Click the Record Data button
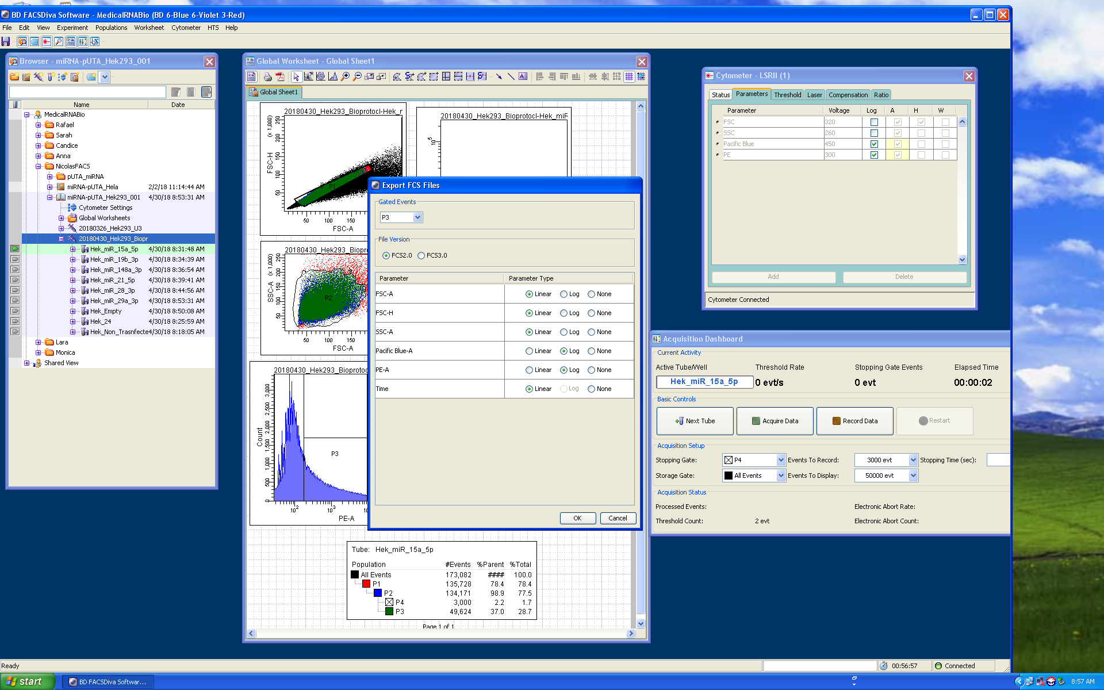The image size is (1104, 690). point(855,421)
